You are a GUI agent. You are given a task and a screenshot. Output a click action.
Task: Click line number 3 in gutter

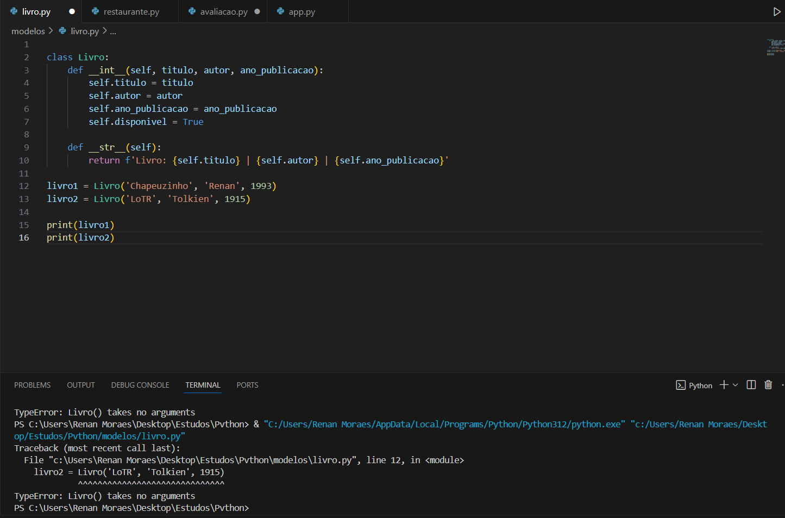27,70
